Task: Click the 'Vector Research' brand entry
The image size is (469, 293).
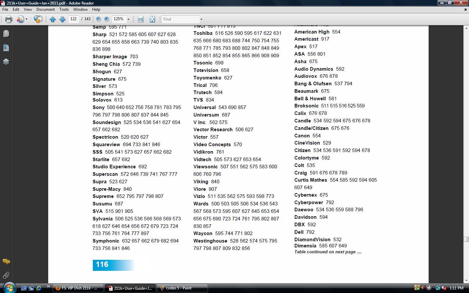Action: pyautogui.click(x=213, y=130)
